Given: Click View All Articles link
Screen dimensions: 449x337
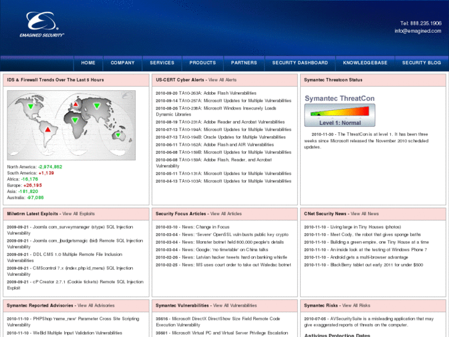Looking at the screenshot, I should (x=226, y=214).
